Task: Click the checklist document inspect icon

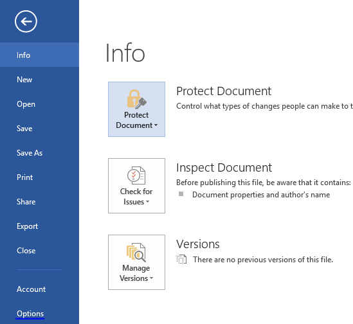Action: click(136, 175)
